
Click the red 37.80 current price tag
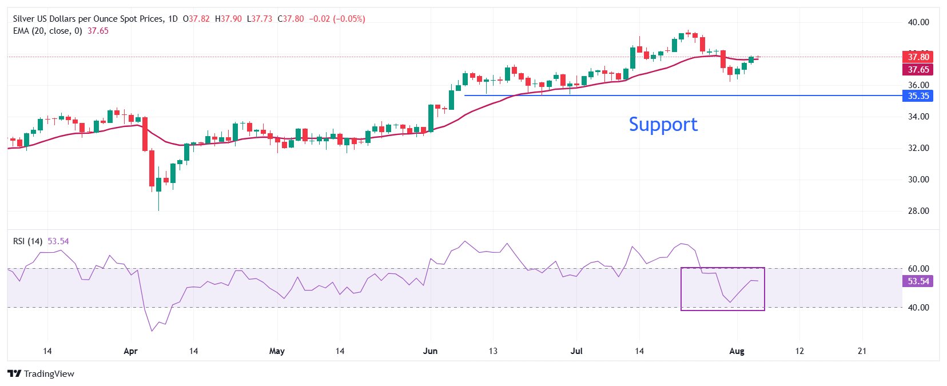[918, 57]
